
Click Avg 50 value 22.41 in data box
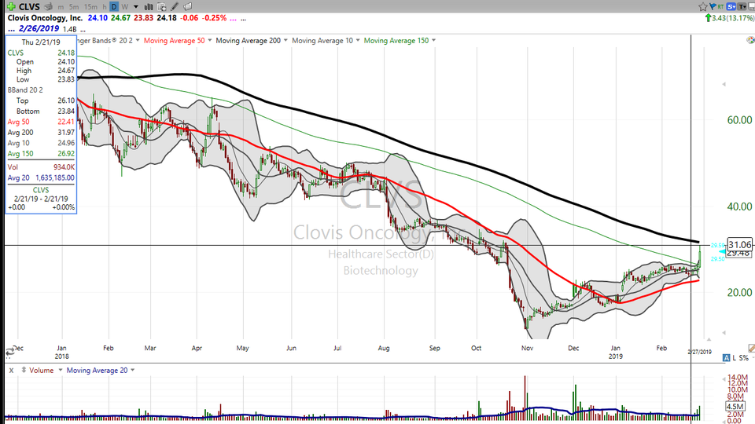pos(66,122)
